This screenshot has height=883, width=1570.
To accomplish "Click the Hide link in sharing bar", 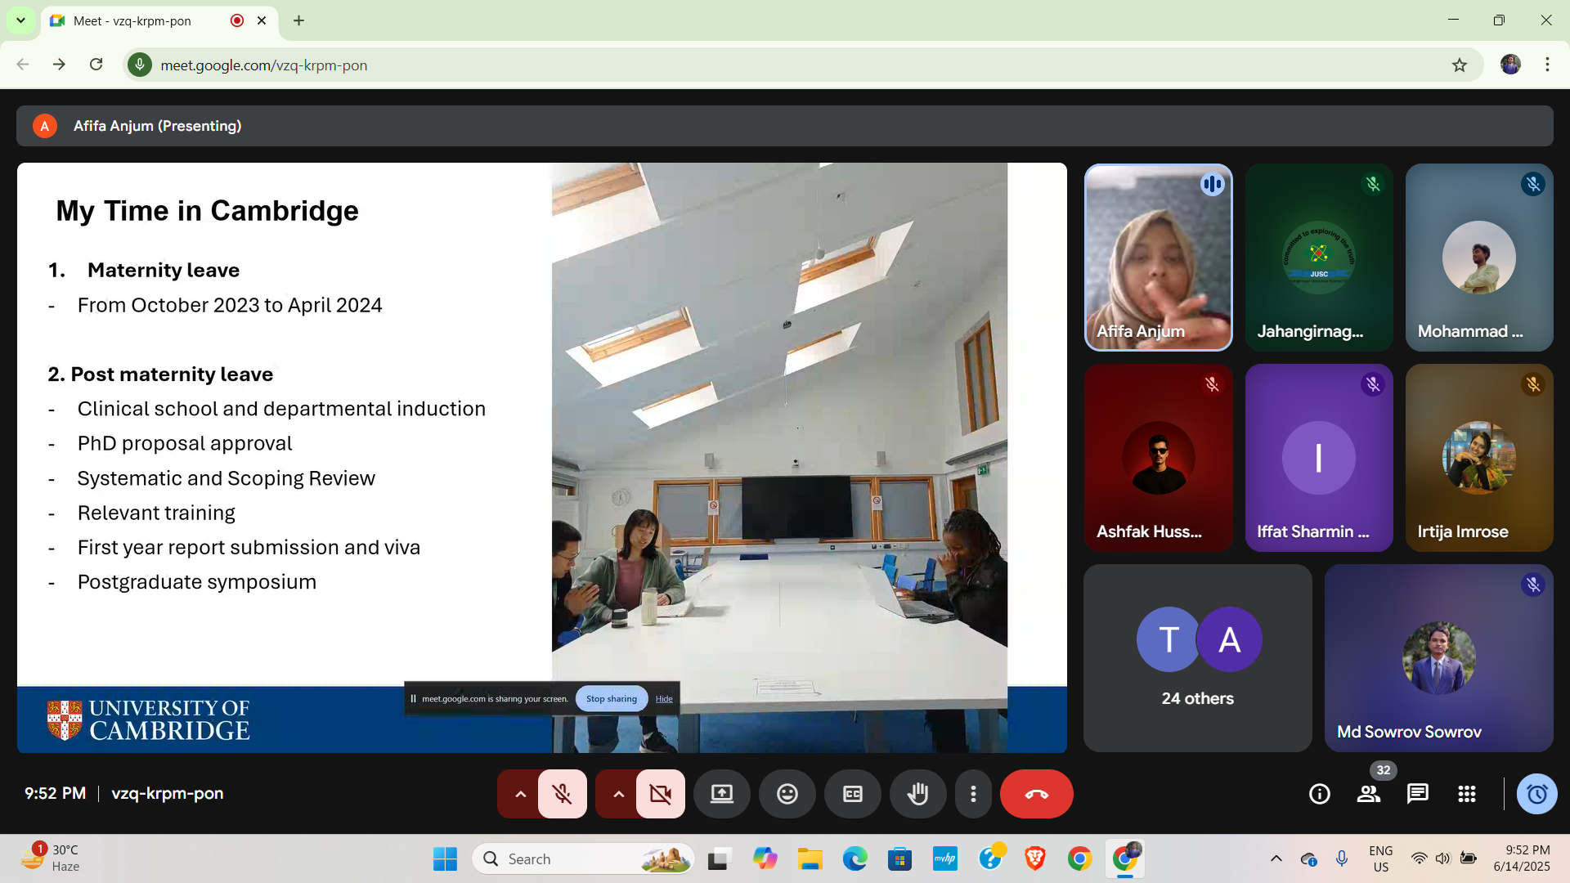I will [x=664, y=699].
